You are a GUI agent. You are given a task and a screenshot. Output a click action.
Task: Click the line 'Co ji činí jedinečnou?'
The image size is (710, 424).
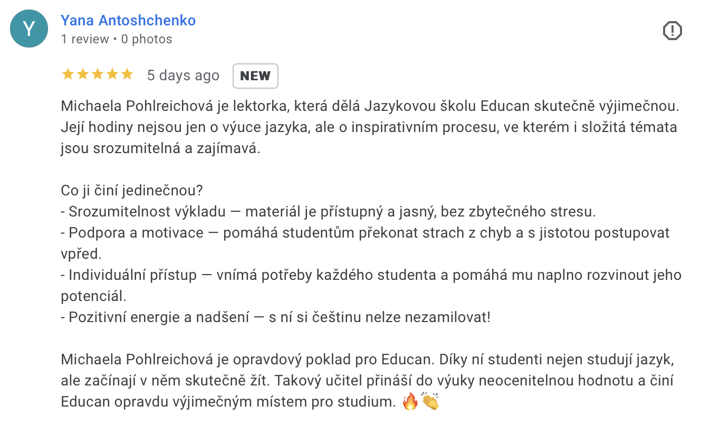click(x=132, y=191)
